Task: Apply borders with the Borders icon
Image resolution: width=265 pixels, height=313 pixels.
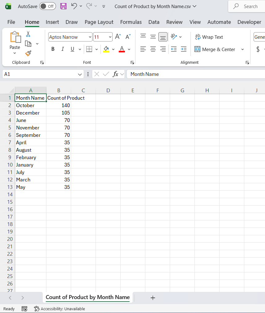Action: click(x=89, y=49)
